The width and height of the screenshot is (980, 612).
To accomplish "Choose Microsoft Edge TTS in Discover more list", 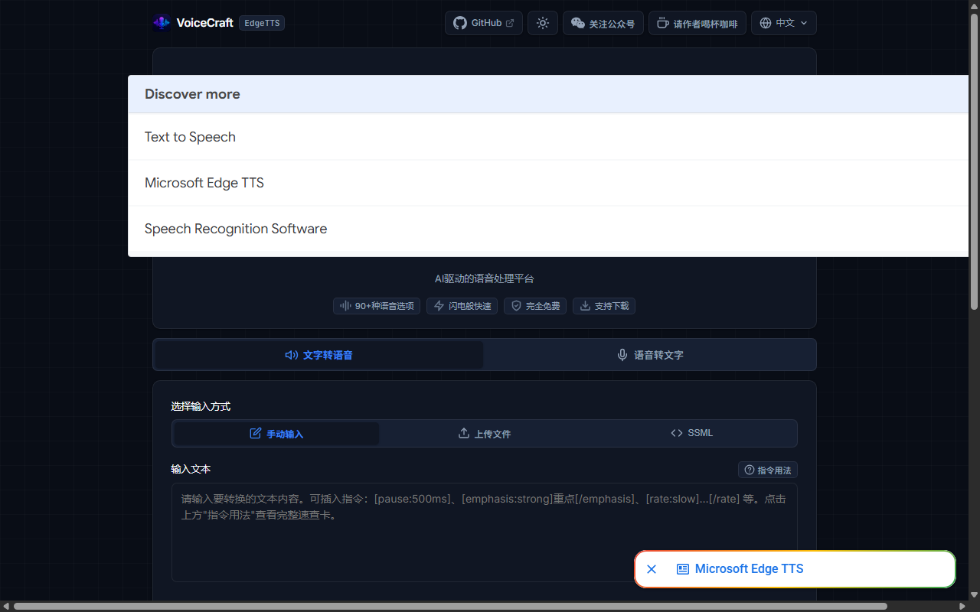I will click(x=548, y=183).
